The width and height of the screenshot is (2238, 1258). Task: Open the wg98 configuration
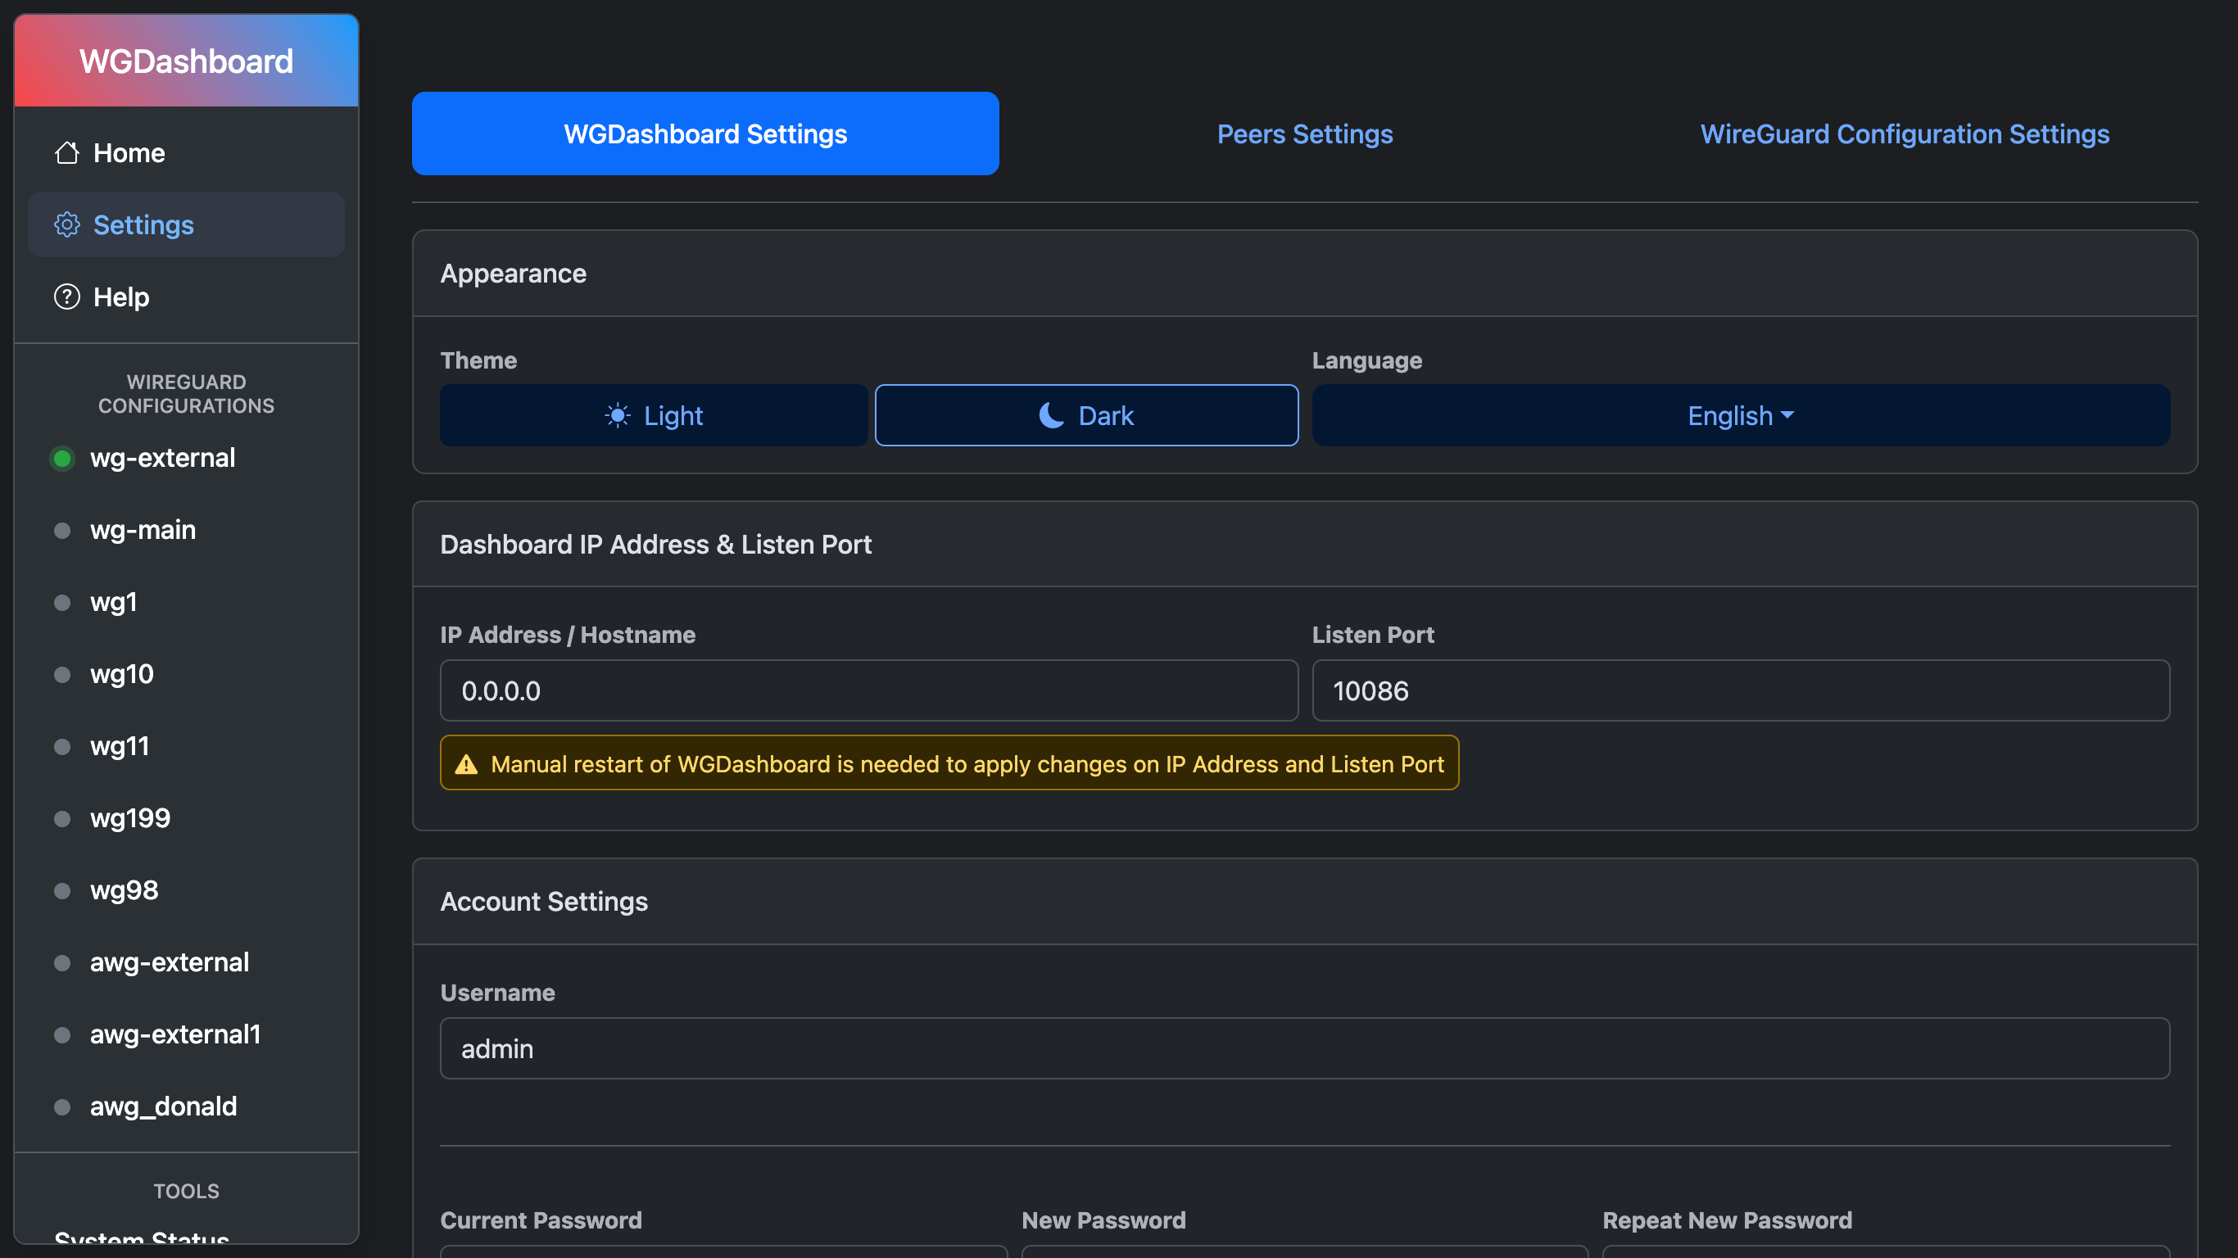pyautogui.click(x=186, y=891)
